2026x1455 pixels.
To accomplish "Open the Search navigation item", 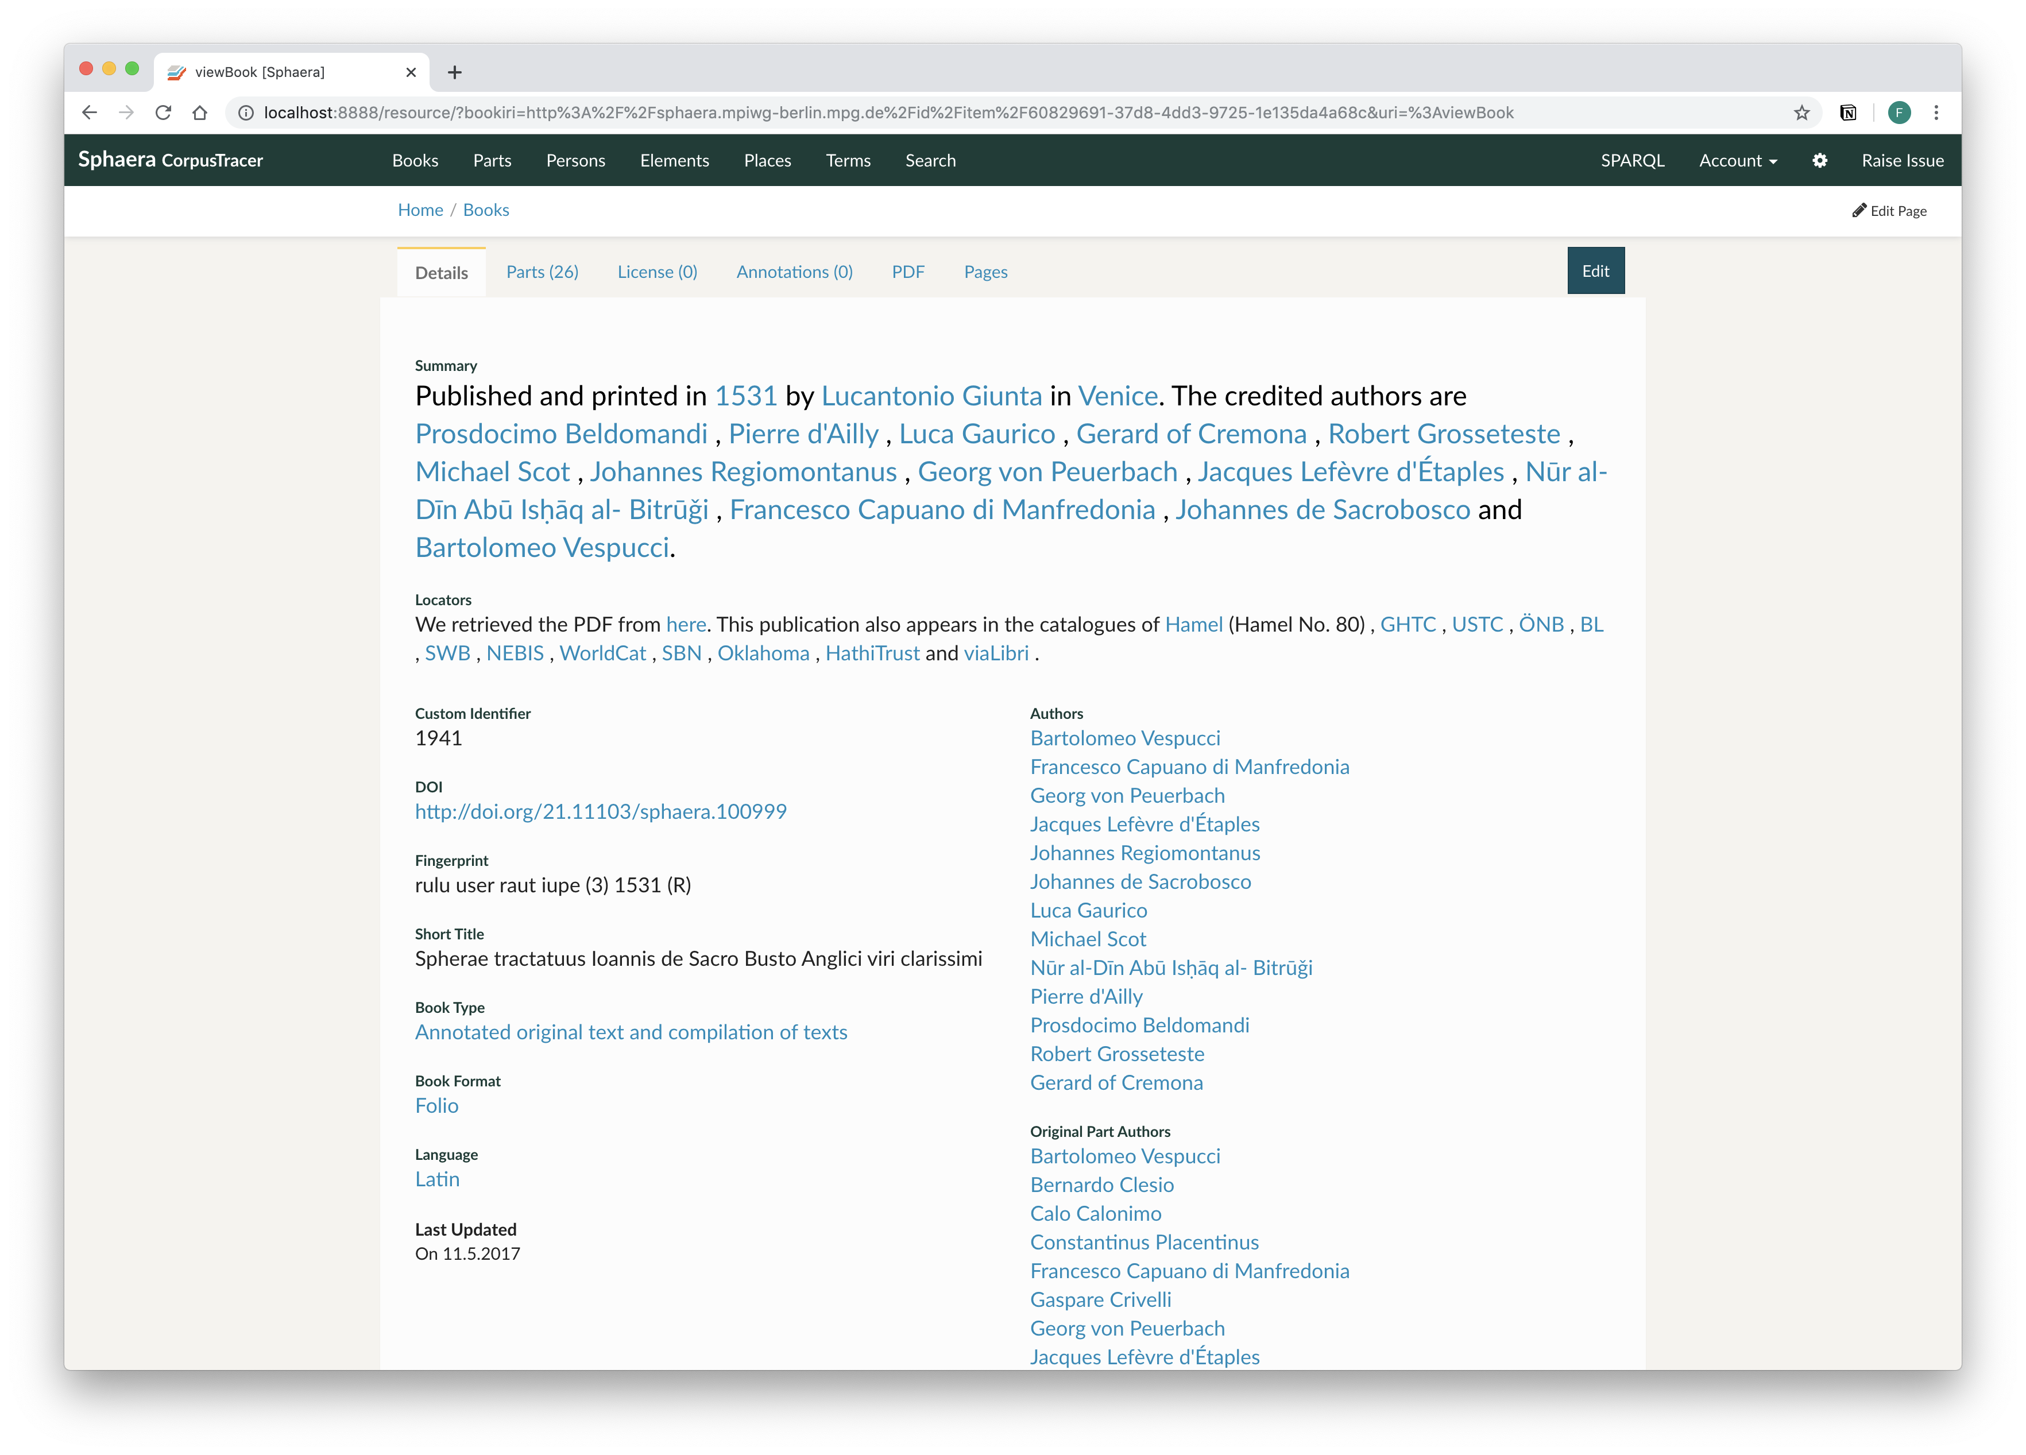I will 930,161.
